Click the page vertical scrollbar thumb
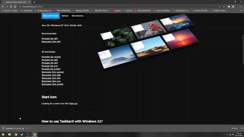 243,49
